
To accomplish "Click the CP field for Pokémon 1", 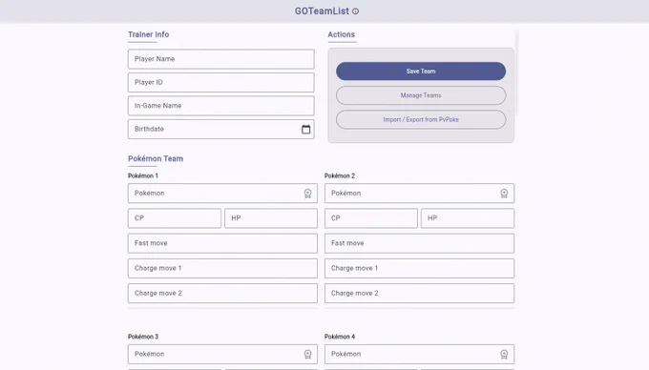I will [175, 218].
